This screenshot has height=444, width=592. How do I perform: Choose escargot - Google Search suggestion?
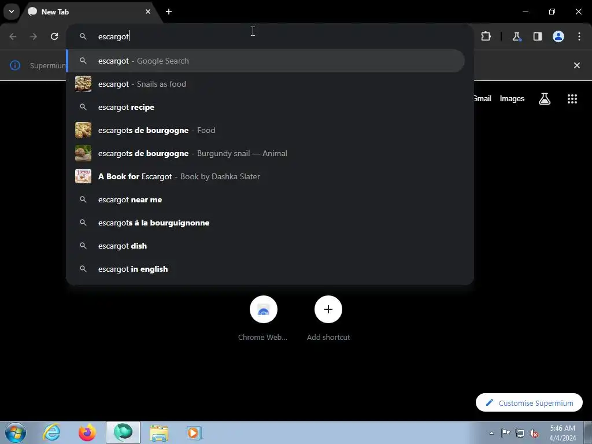pyautogui.click(x=266, y=61)
